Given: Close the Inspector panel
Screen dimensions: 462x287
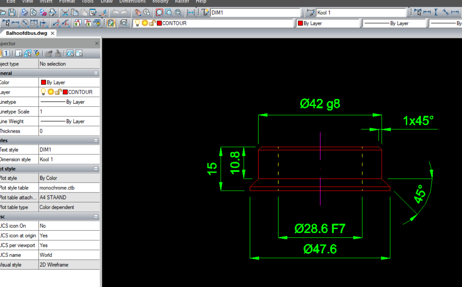Looking at the screenshot, I should [x=97, y=44].
